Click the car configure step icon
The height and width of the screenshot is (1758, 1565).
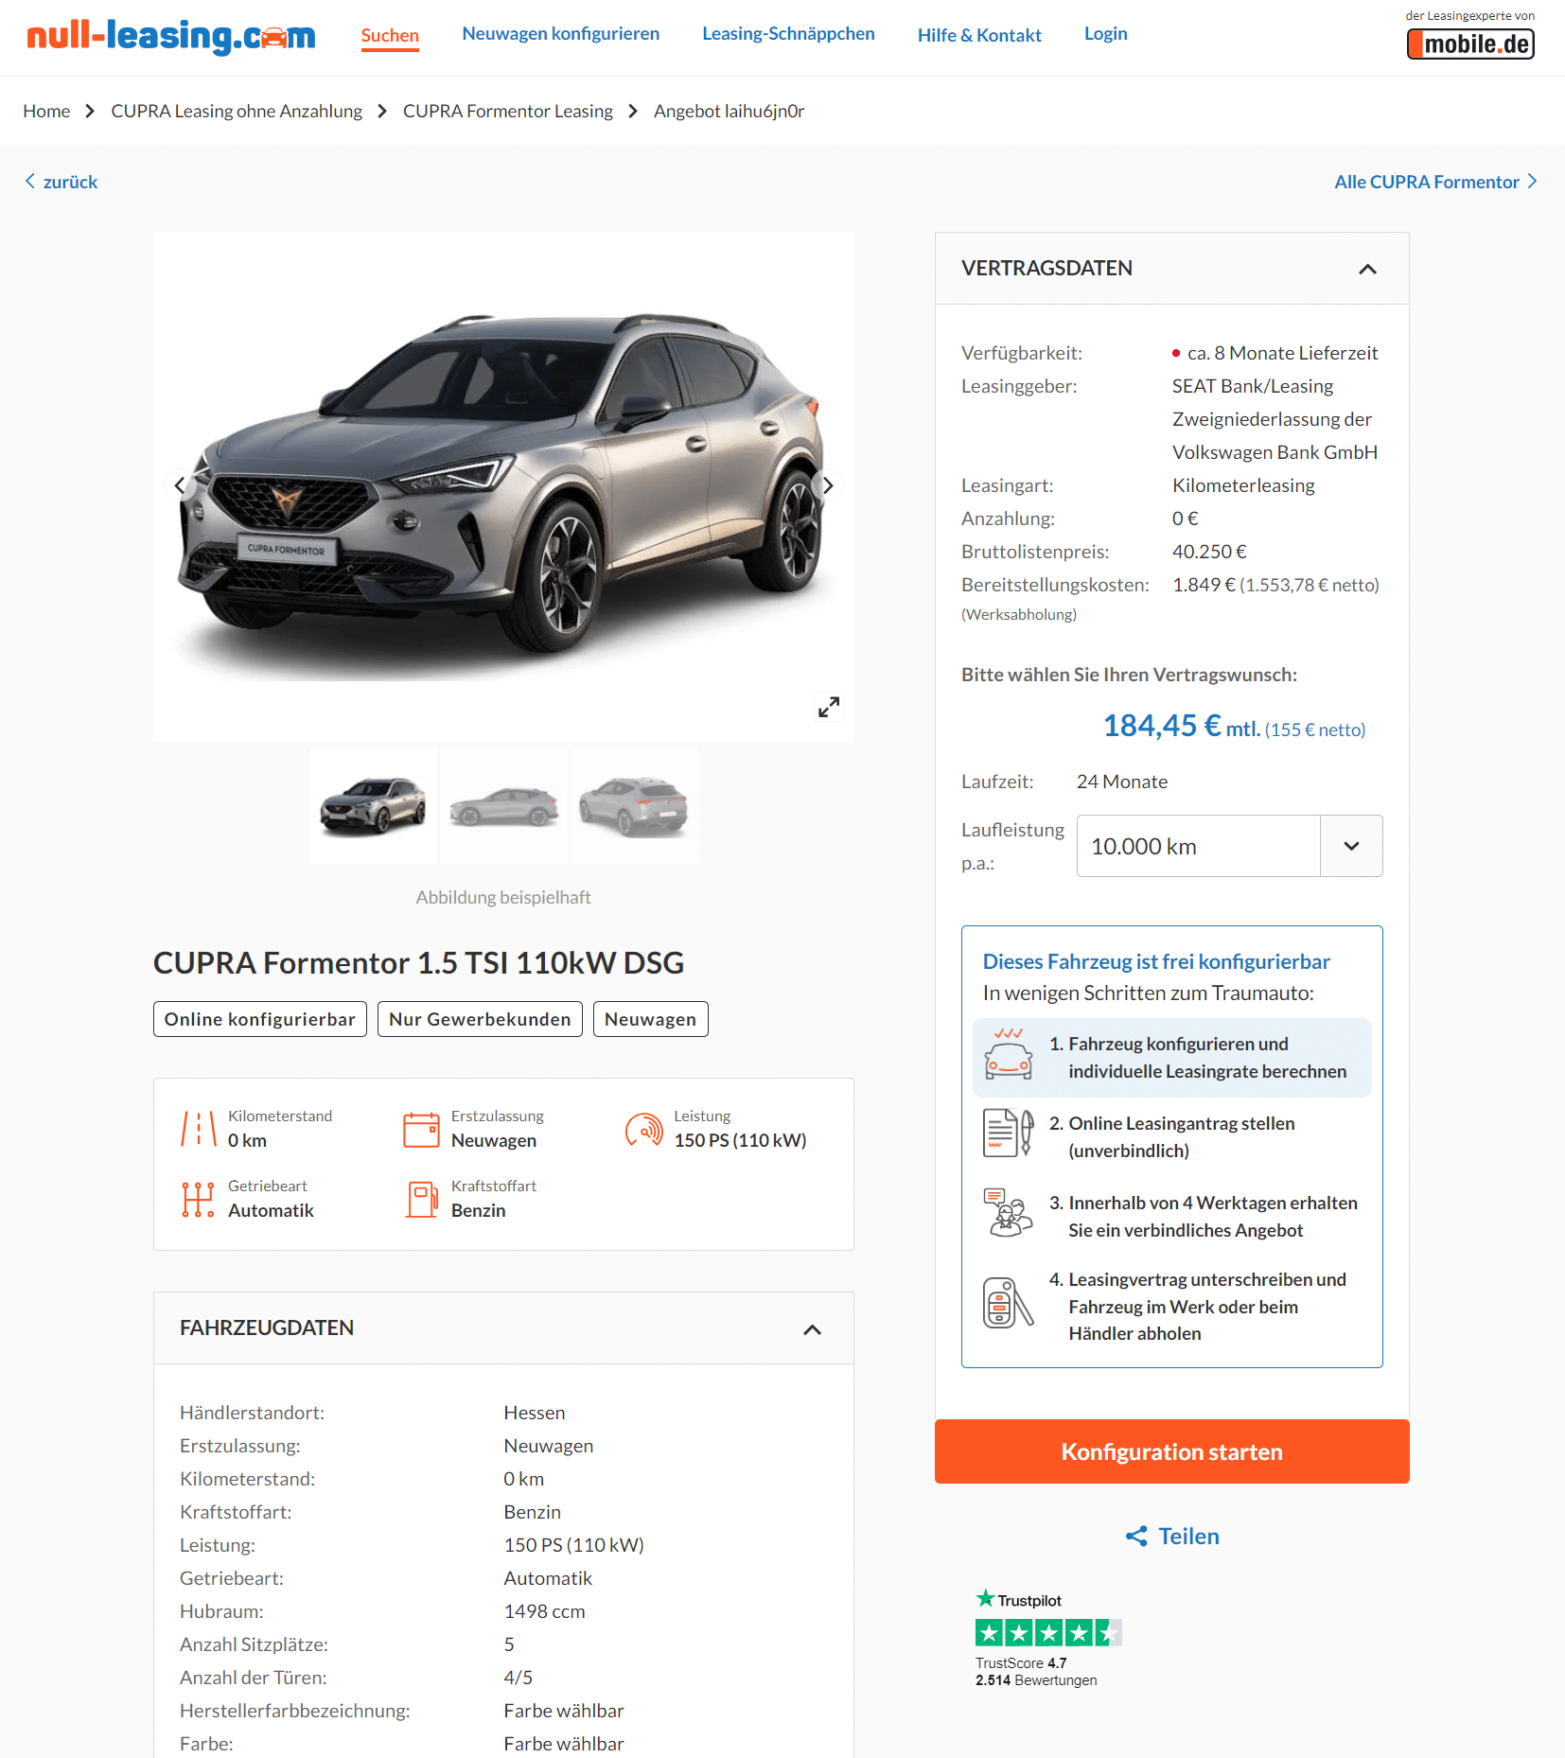[x=1009, y=1055]
